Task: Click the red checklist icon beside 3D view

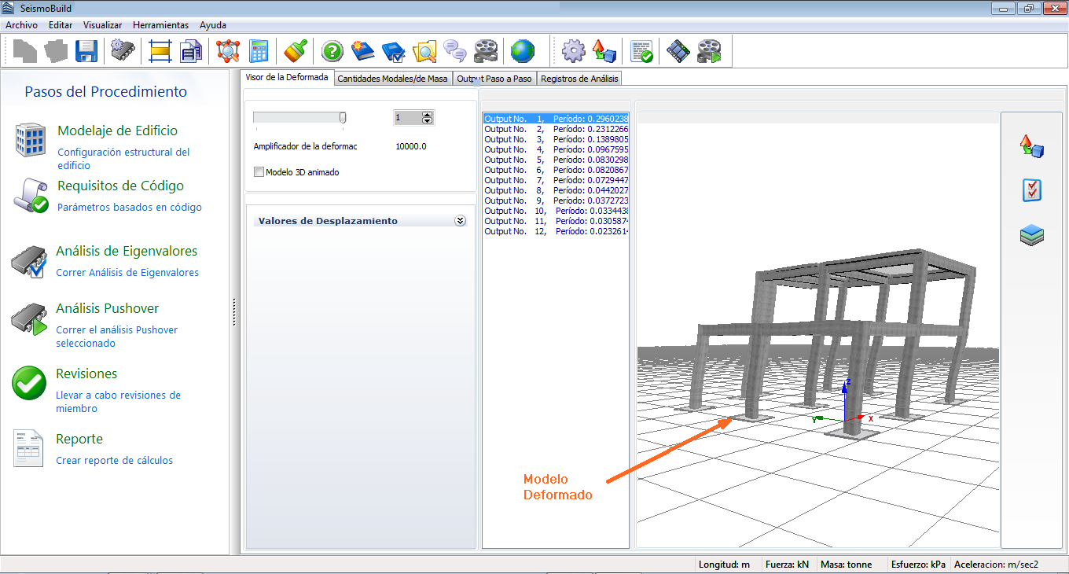Action: pyautogui.click(x=1031, y=190)
